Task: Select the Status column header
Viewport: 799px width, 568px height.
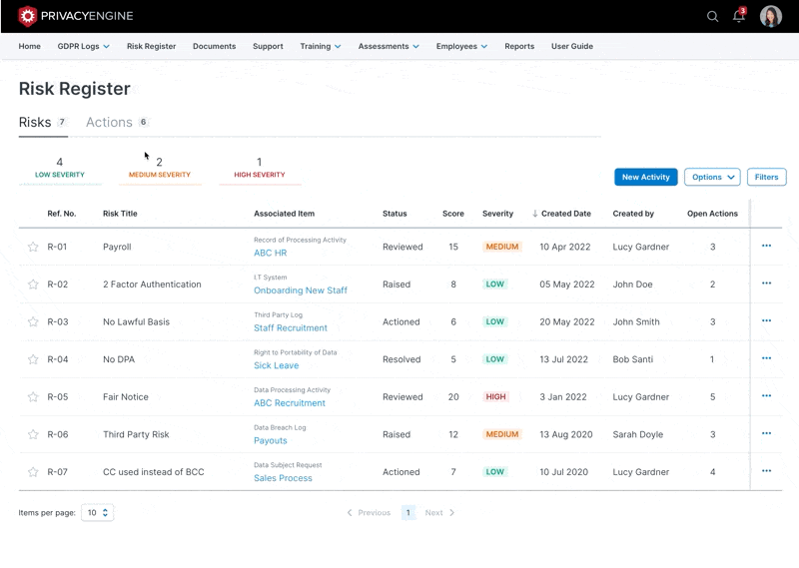Action: coord(395,214)
